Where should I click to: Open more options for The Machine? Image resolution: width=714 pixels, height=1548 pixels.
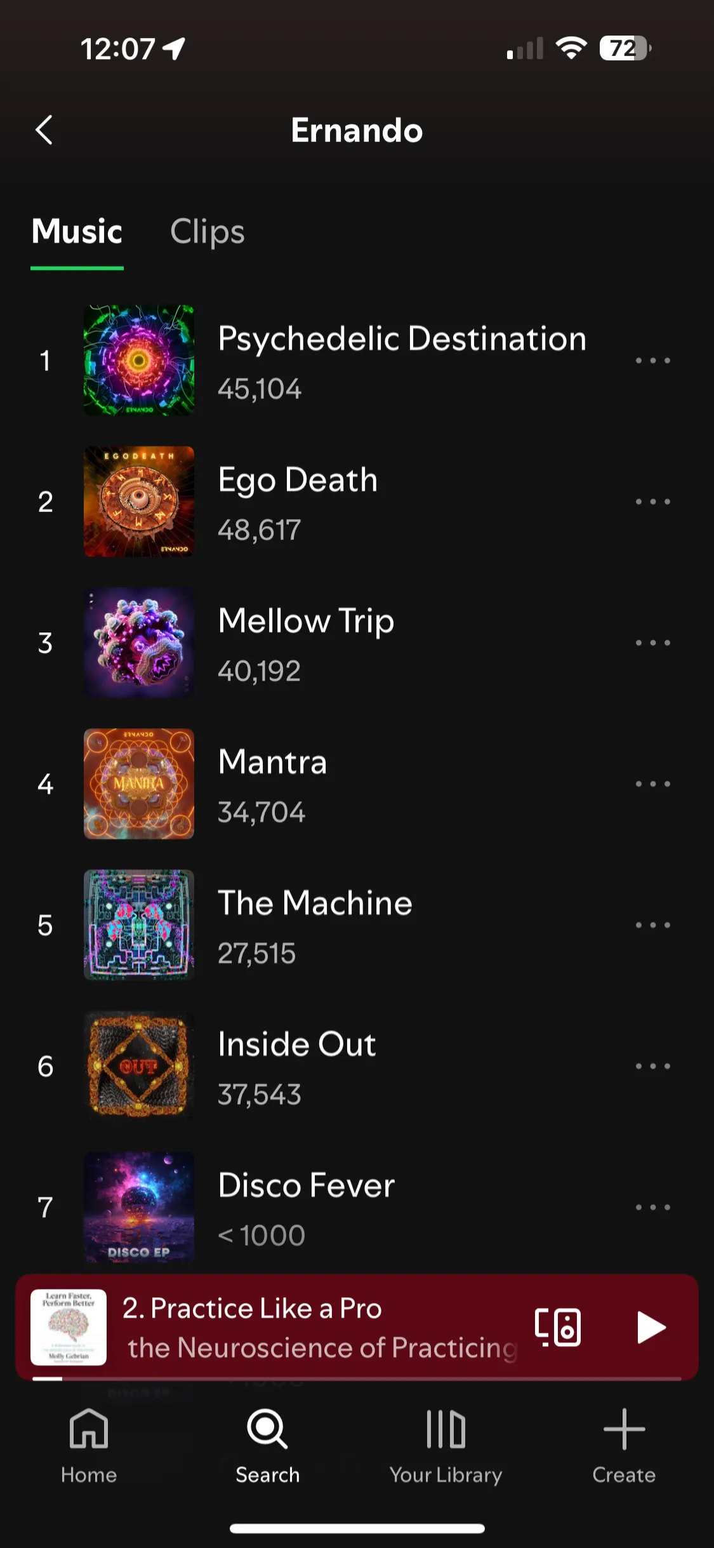[x=653, y=925]
